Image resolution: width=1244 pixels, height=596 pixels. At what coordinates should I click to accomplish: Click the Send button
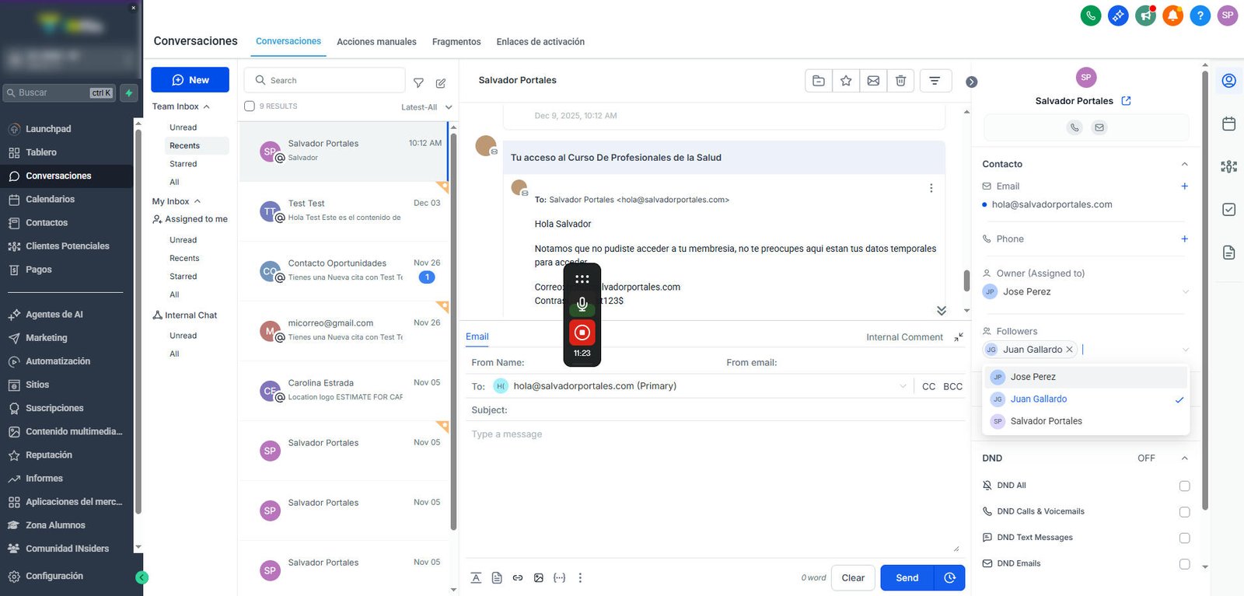907,578
